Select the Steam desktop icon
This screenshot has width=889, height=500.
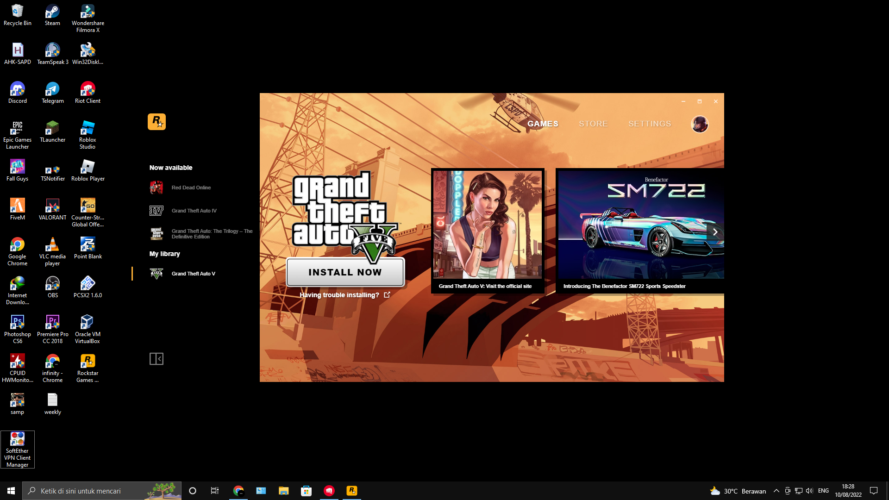pos(52,15)
